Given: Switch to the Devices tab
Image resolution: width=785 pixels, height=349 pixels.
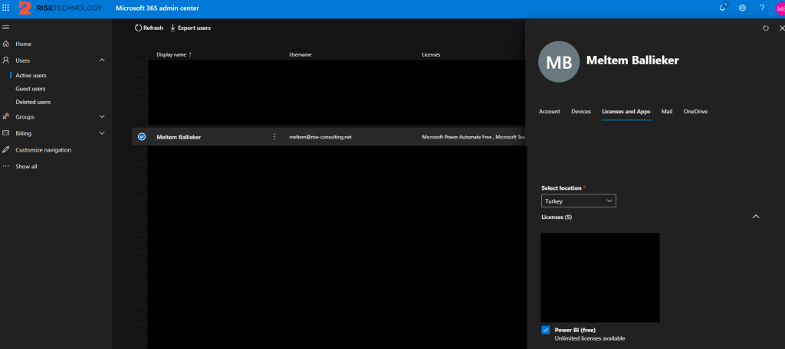Looking at the screenshot, I should click(x=580, y=111).
